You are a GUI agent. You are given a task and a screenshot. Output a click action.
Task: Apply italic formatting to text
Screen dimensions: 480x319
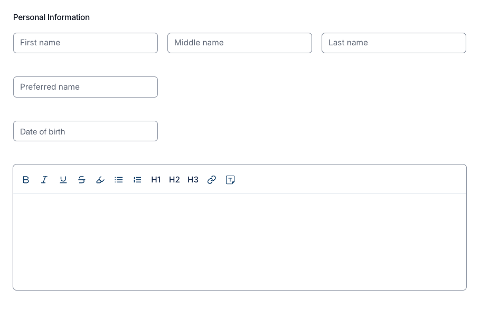(44, 180)
